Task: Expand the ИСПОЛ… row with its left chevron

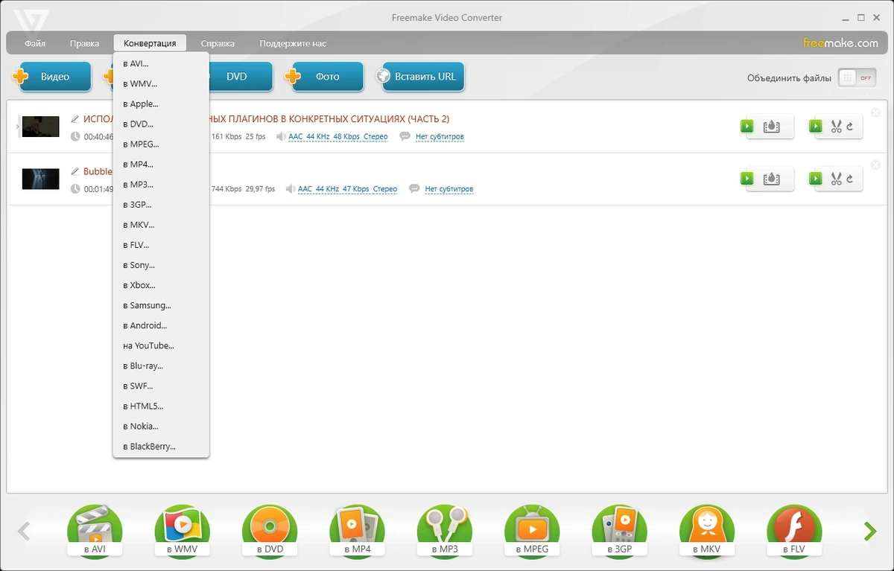Action: (18, 127)
